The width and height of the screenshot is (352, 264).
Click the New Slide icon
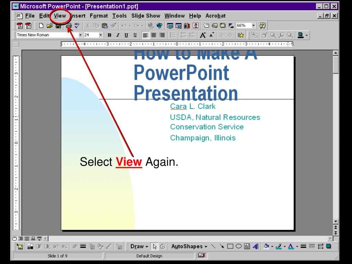[x=206, y=25]
